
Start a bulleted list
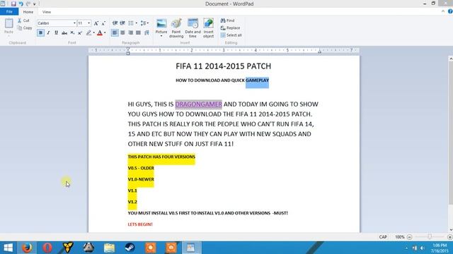[x=131, y=23]
